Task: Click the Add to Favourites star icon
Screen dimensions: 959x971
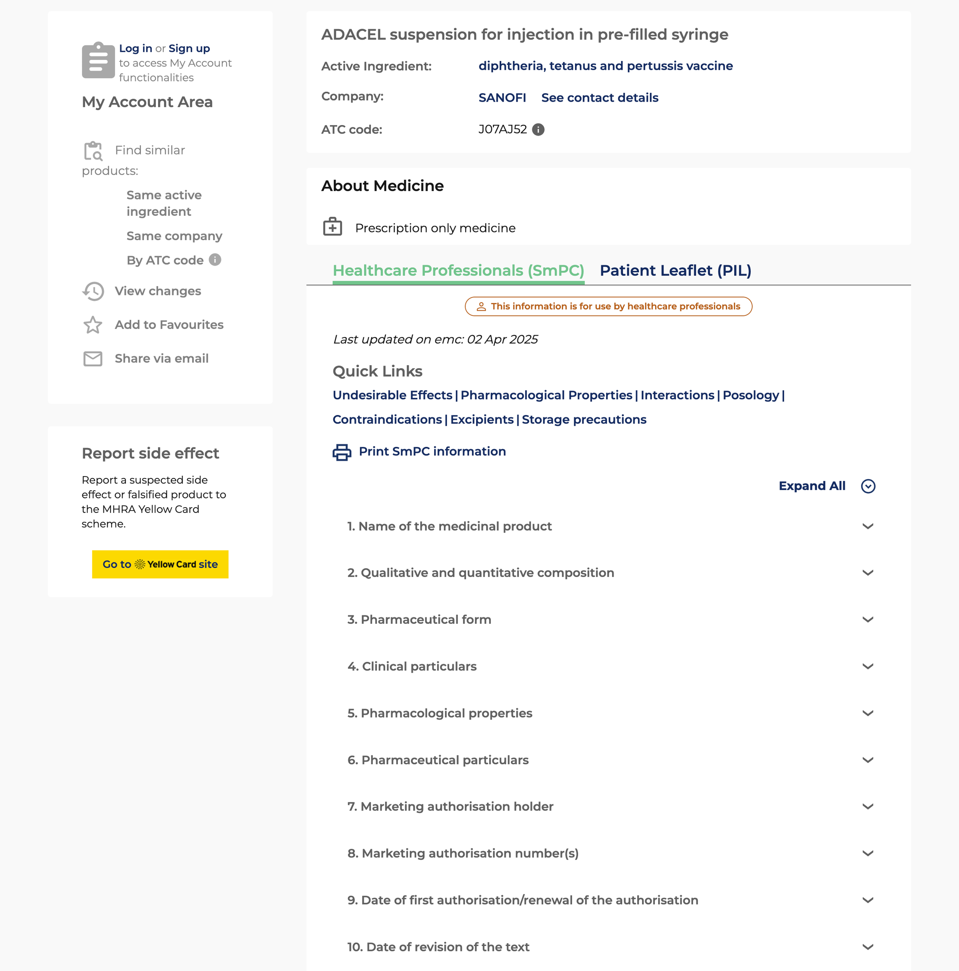Action: (93, 325)
